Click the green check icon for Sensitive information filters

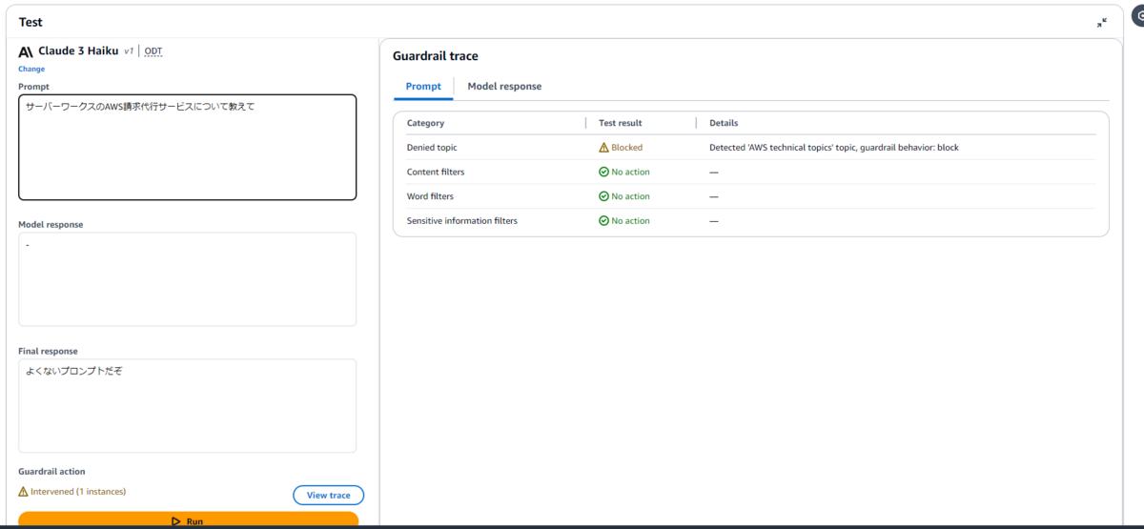[x=603, y=220]
